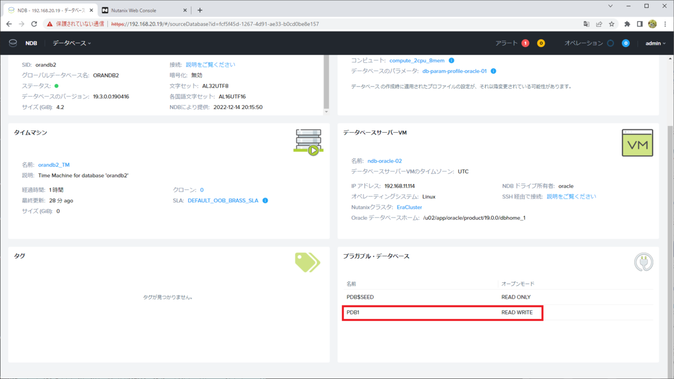Toggle the browser side panel icon

coord(640,24)
